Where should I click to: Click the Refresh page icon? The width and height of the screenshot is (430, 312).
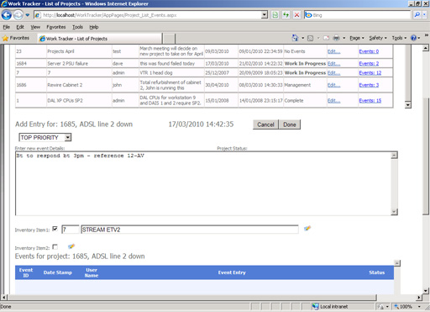(275, 15)
